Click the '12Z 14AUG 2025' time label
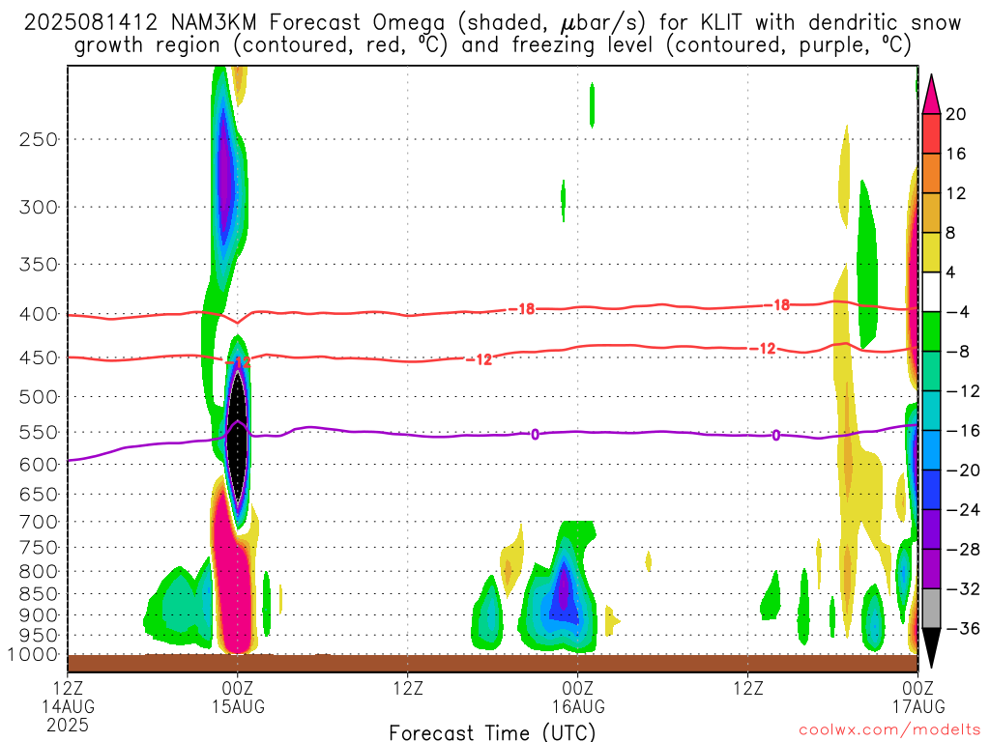The width and height of the screenshot is (990, 742). (x=68, y=706)
